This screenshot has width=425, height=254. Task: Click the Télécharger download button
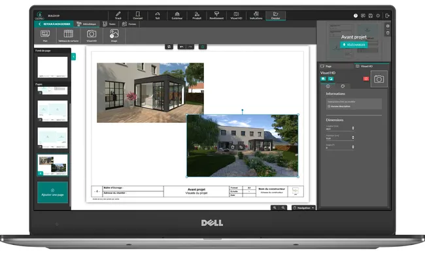pos(354,44)
